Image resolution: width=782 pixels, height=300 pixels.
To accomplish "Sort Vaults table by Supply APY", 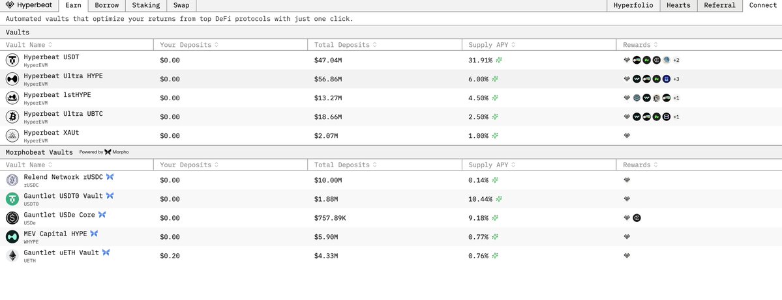I will tap(492, 45).
